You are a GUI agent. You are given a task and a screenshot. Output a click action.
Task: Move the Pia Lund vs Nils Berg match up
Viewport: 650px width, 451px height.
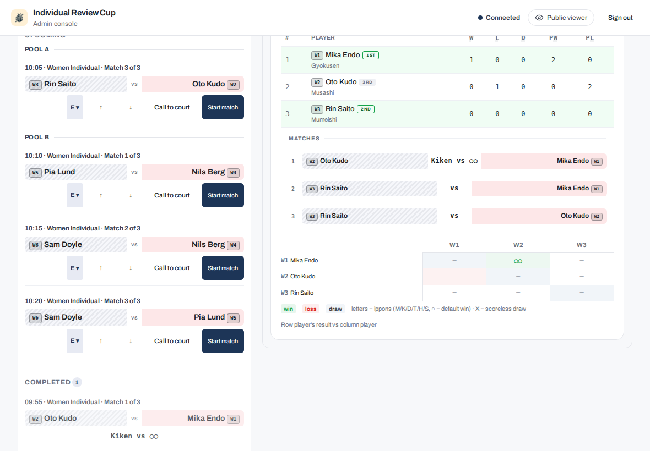101,195
